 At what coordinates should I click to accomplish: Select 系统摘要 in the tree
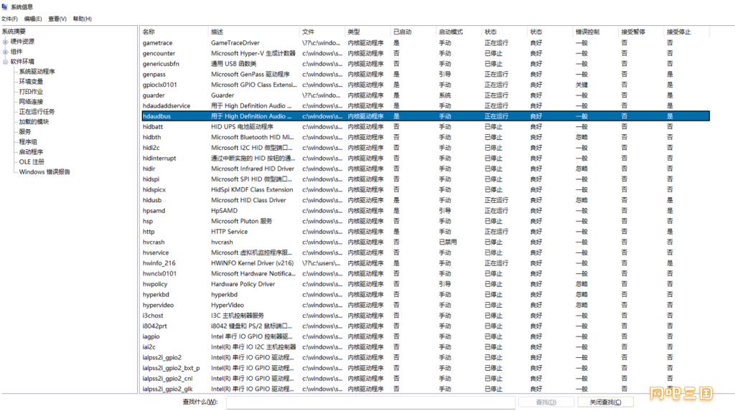pos(14,32)
